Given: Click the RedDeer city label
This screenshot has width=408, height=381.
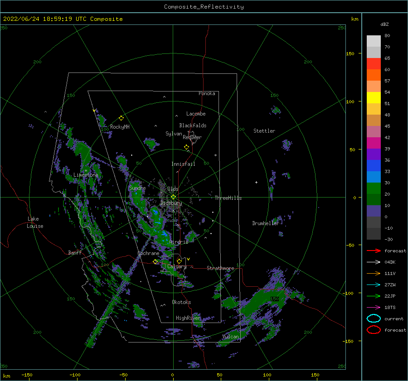Looking at the screenshot, I should pyautogui.click(x=192, y=137).
